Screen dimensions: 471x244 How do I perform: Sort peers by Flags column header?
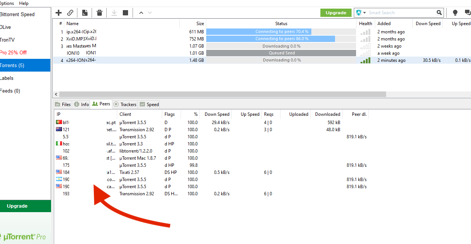171,114
